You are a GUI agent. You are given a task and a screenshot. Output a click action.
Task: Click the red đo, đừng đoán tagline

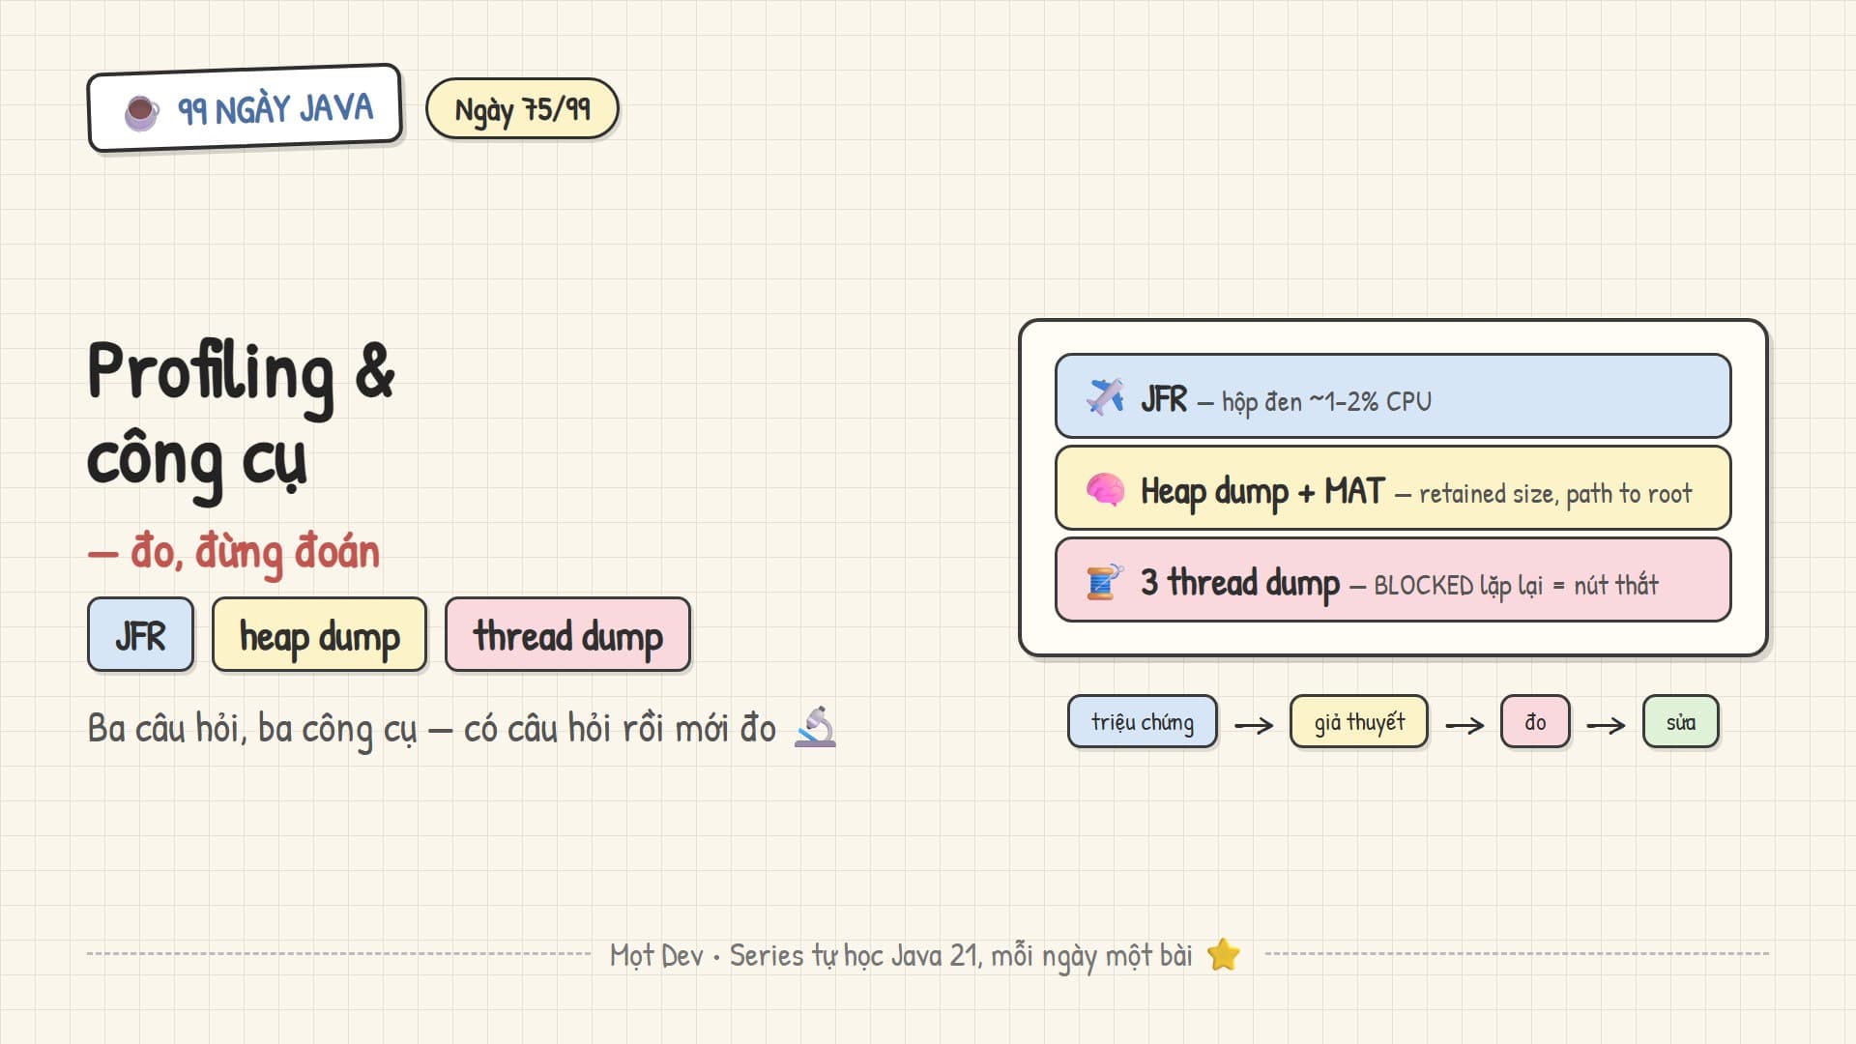(234, 553)
